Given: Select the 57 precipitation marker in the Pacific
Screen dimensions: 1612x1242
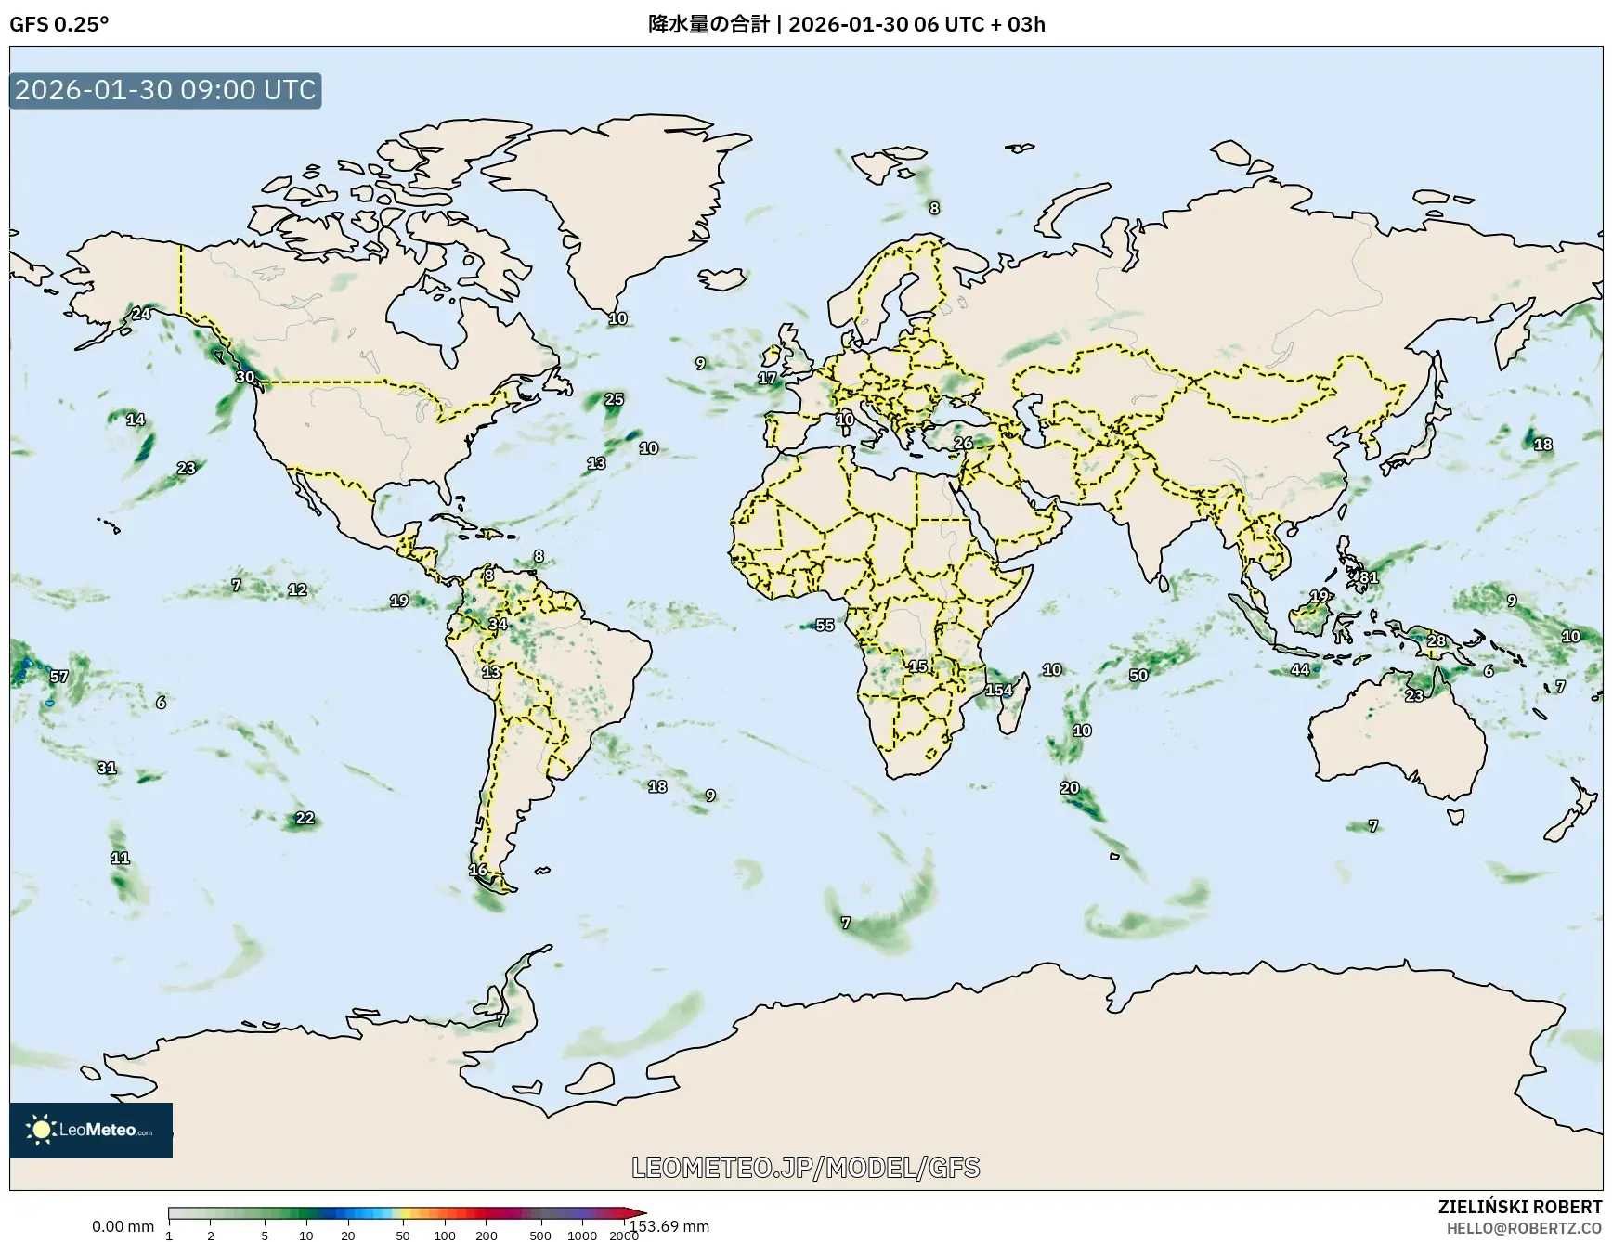Looking at the screenshot, I should click(x=59, y=677).
